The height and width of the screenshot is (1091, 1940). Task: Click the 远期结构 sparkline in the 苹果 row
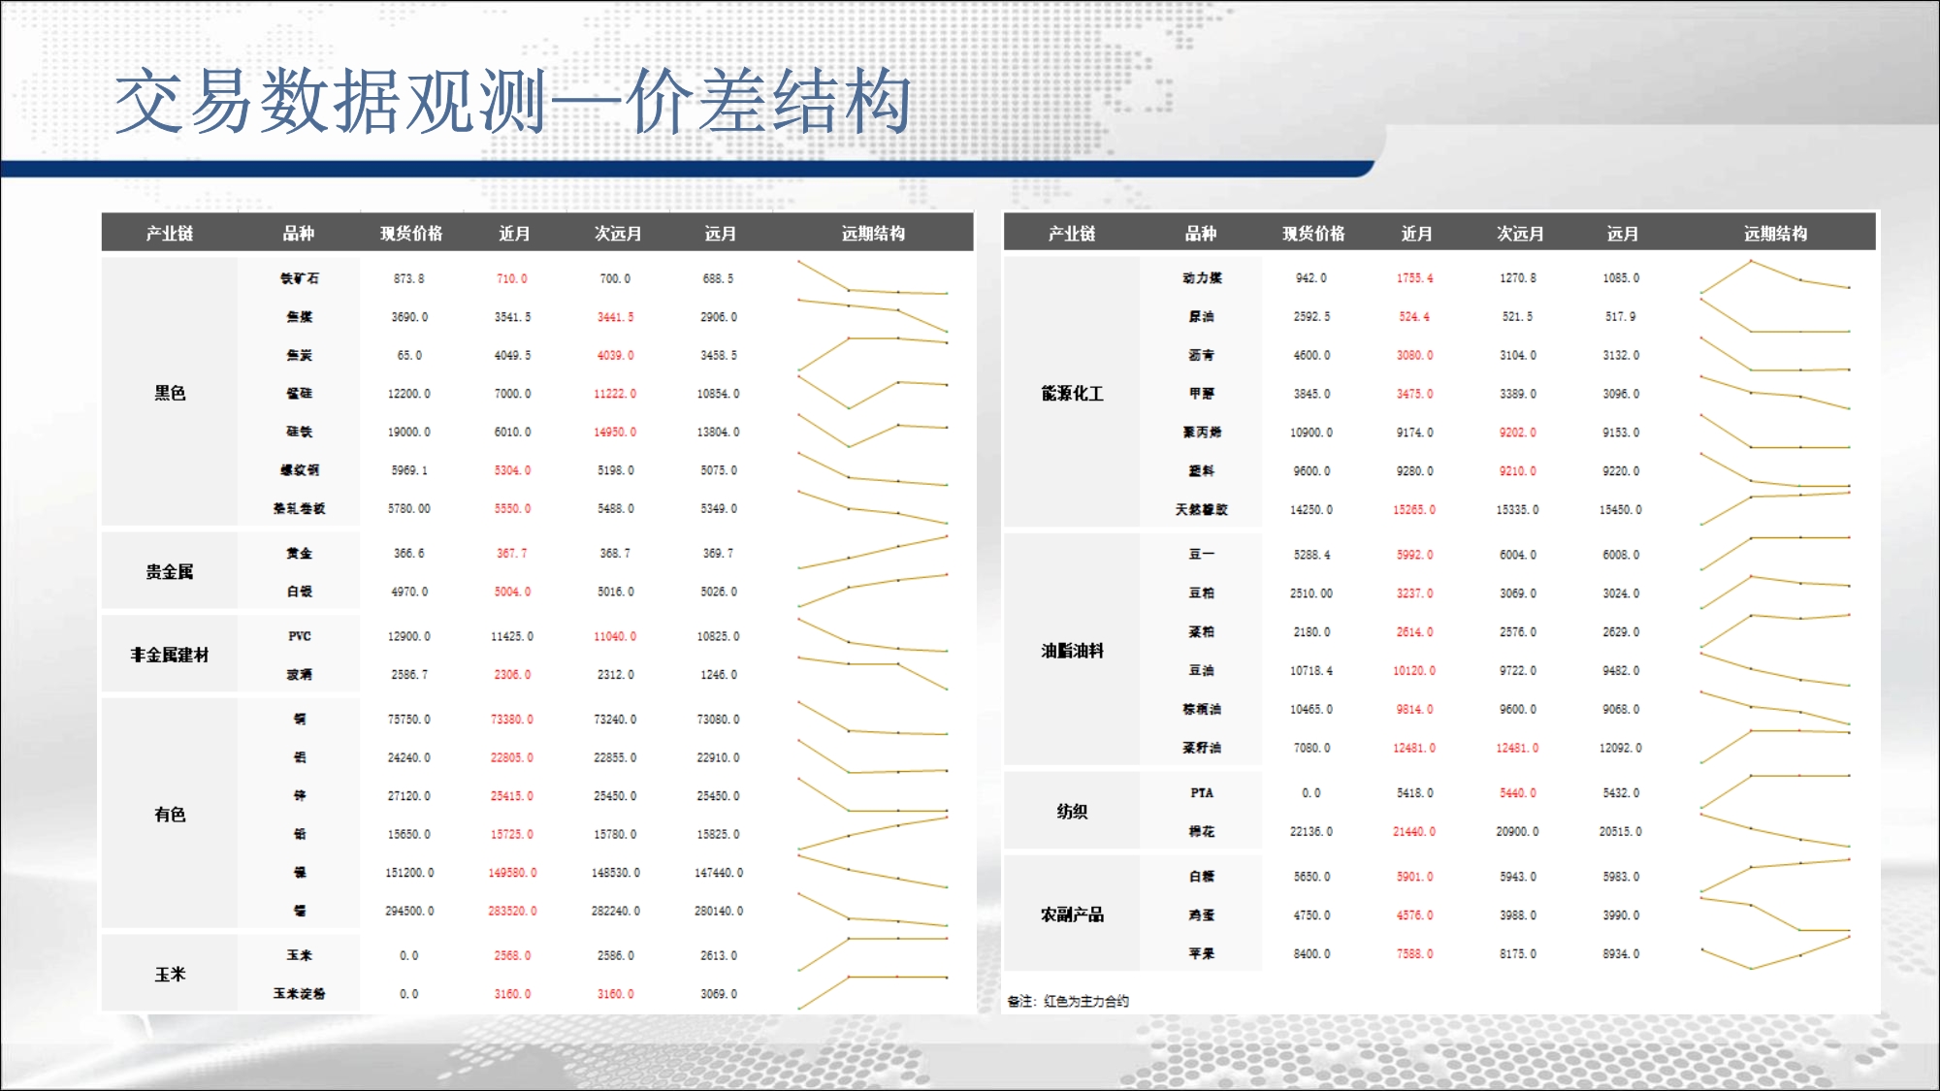1775,952
